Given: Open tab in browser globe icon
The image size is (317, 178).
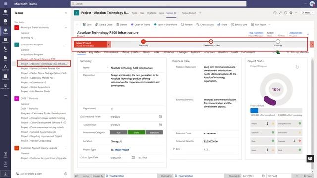Looking at the screenshot, I should [291, 13].
